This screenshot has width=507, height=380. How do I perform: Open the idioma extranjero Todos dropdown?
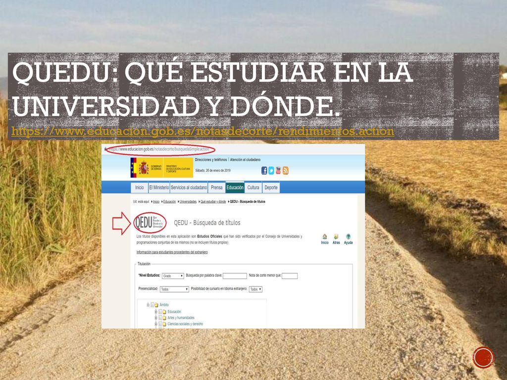pos(255,289)
